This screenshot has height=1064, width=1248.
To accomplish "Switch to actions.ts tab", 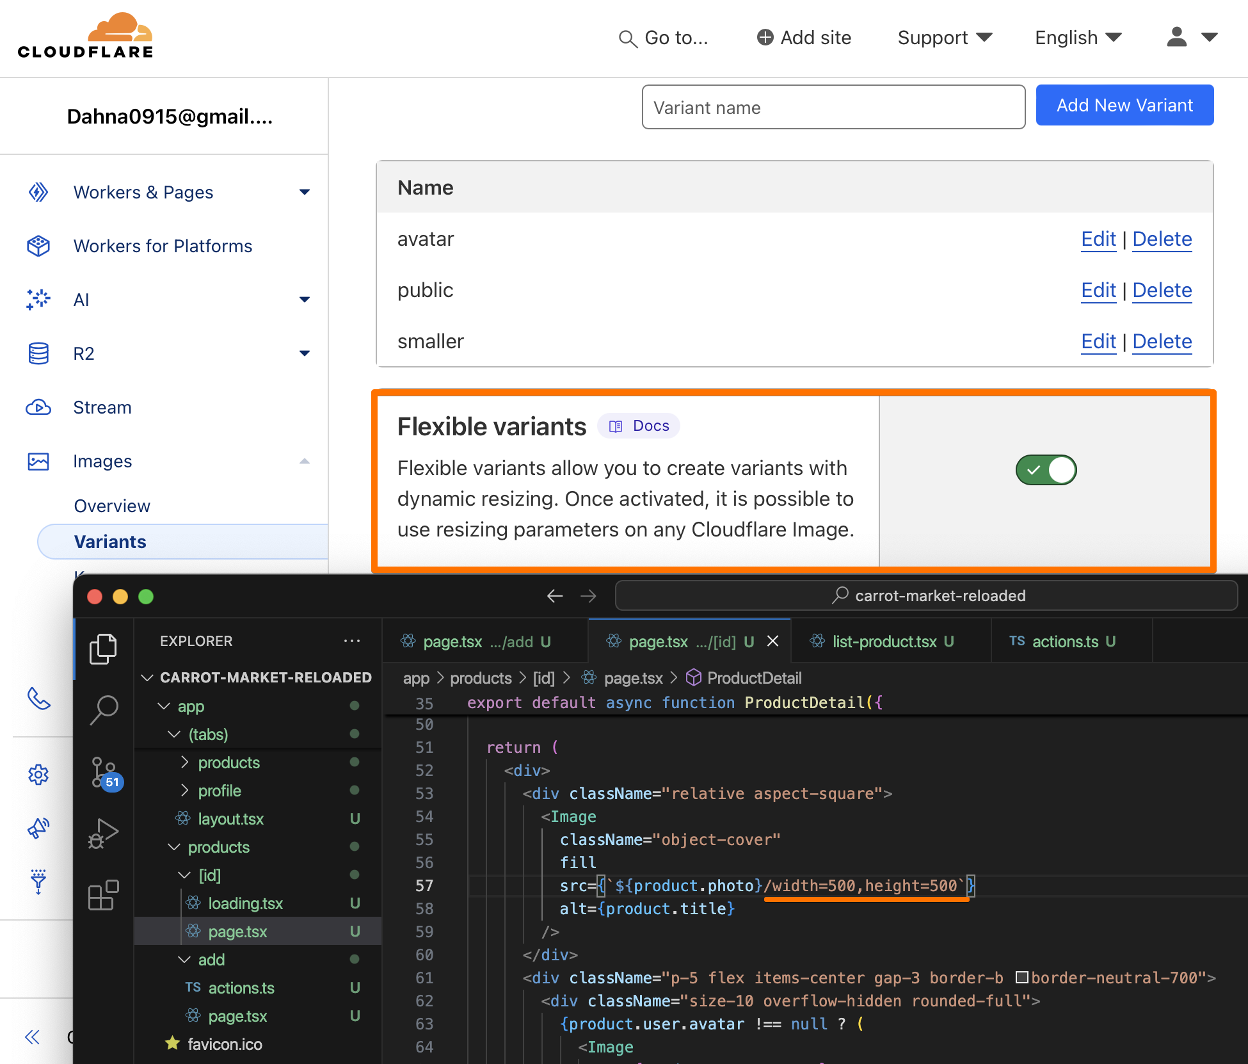I will [1071, 641].
